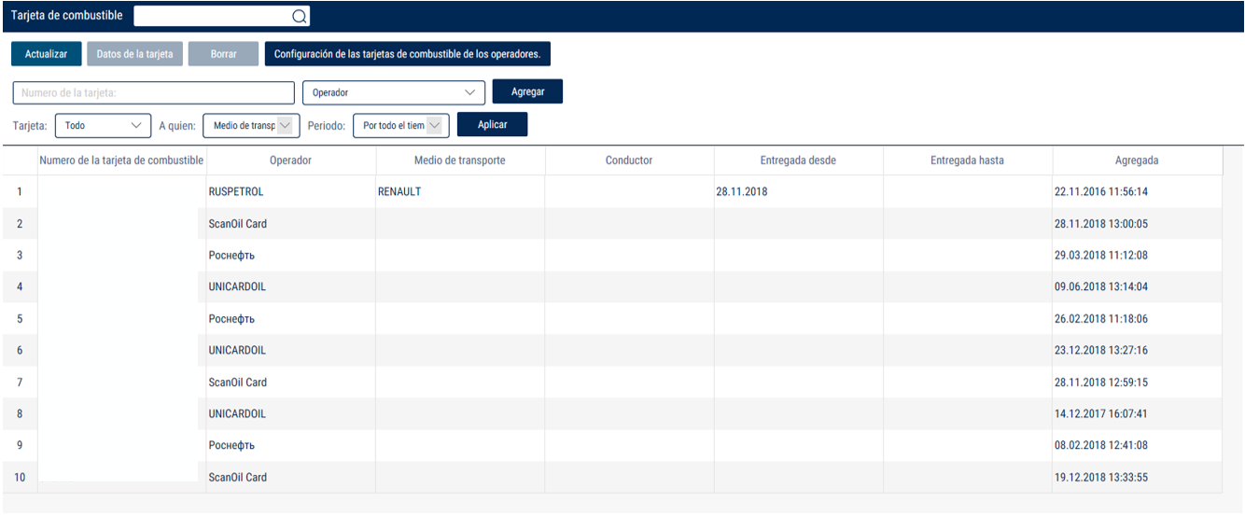Viewport: 1245px width, 515px height.
Task: Open the A quien dropdown
Action: pos(250,125)
